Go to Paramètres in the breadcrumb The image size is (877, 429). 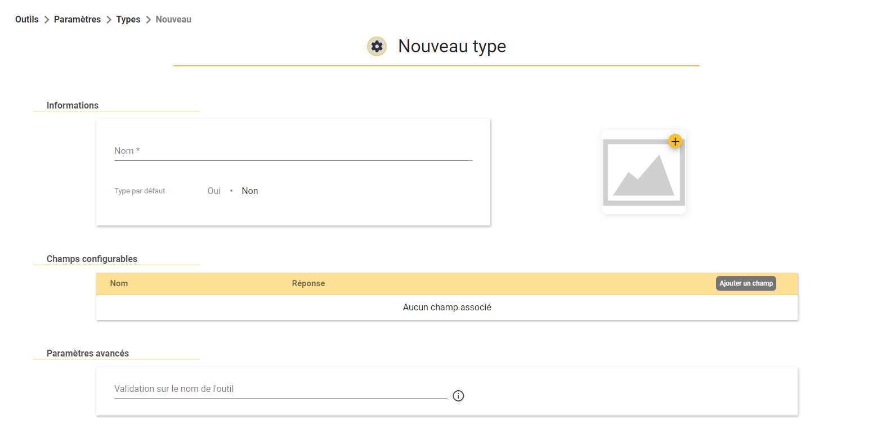tap(77, 20)
